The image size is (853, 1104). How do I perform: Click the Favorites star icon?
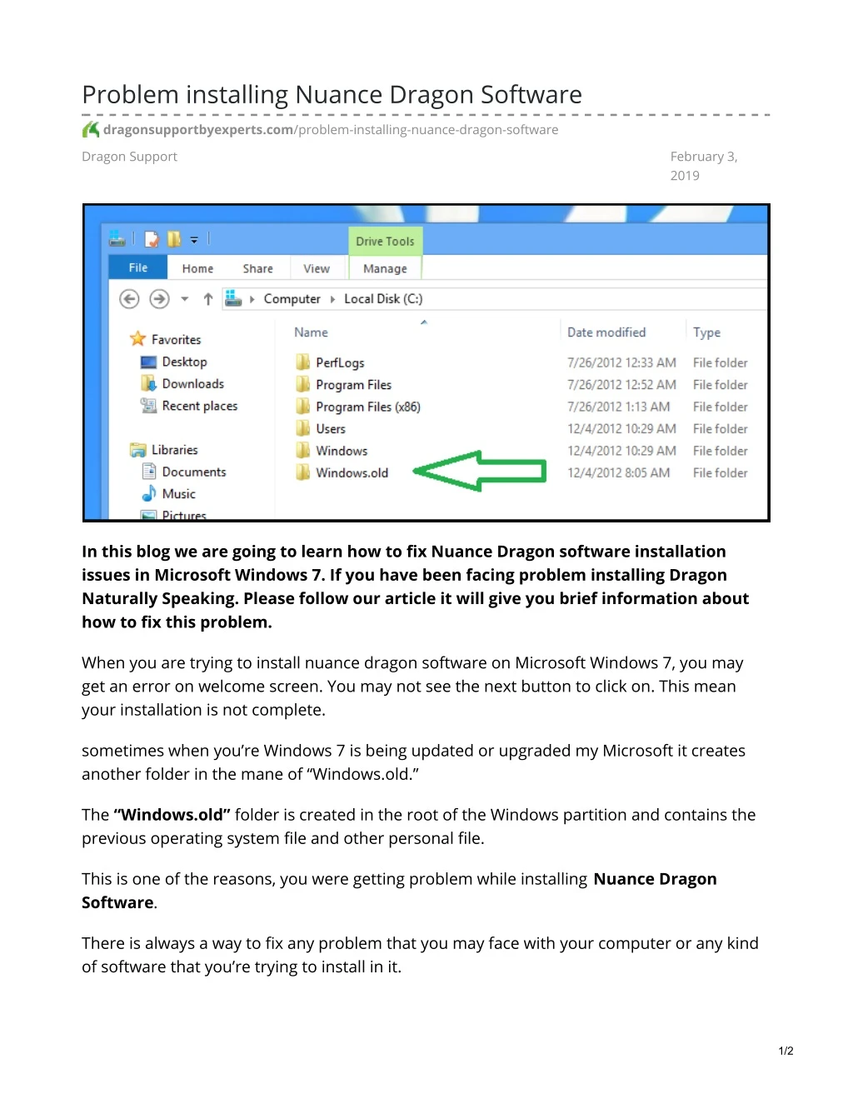137,338
